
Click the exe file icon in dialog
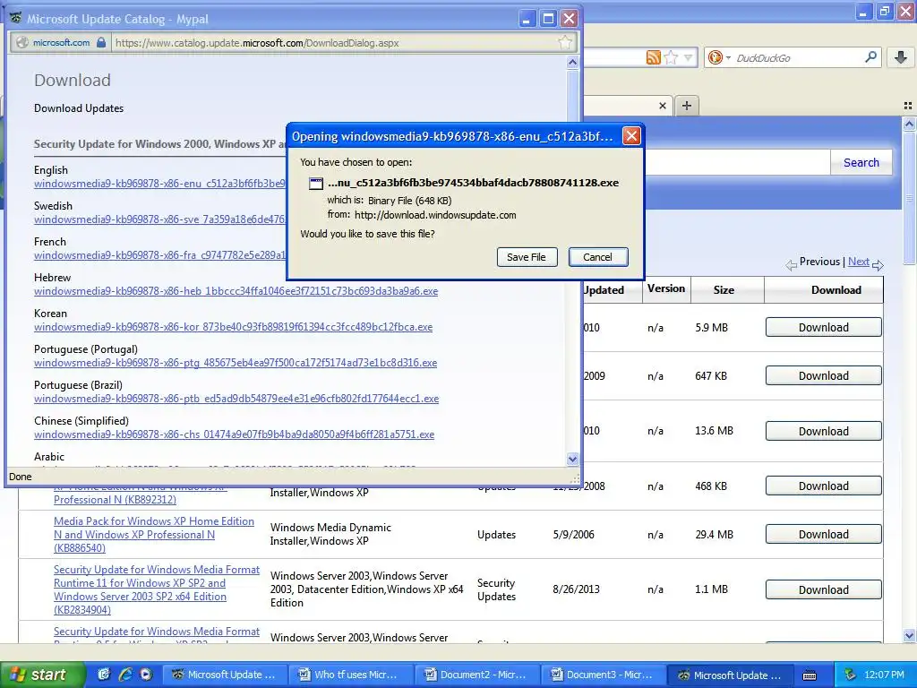[x=316, y=183]
